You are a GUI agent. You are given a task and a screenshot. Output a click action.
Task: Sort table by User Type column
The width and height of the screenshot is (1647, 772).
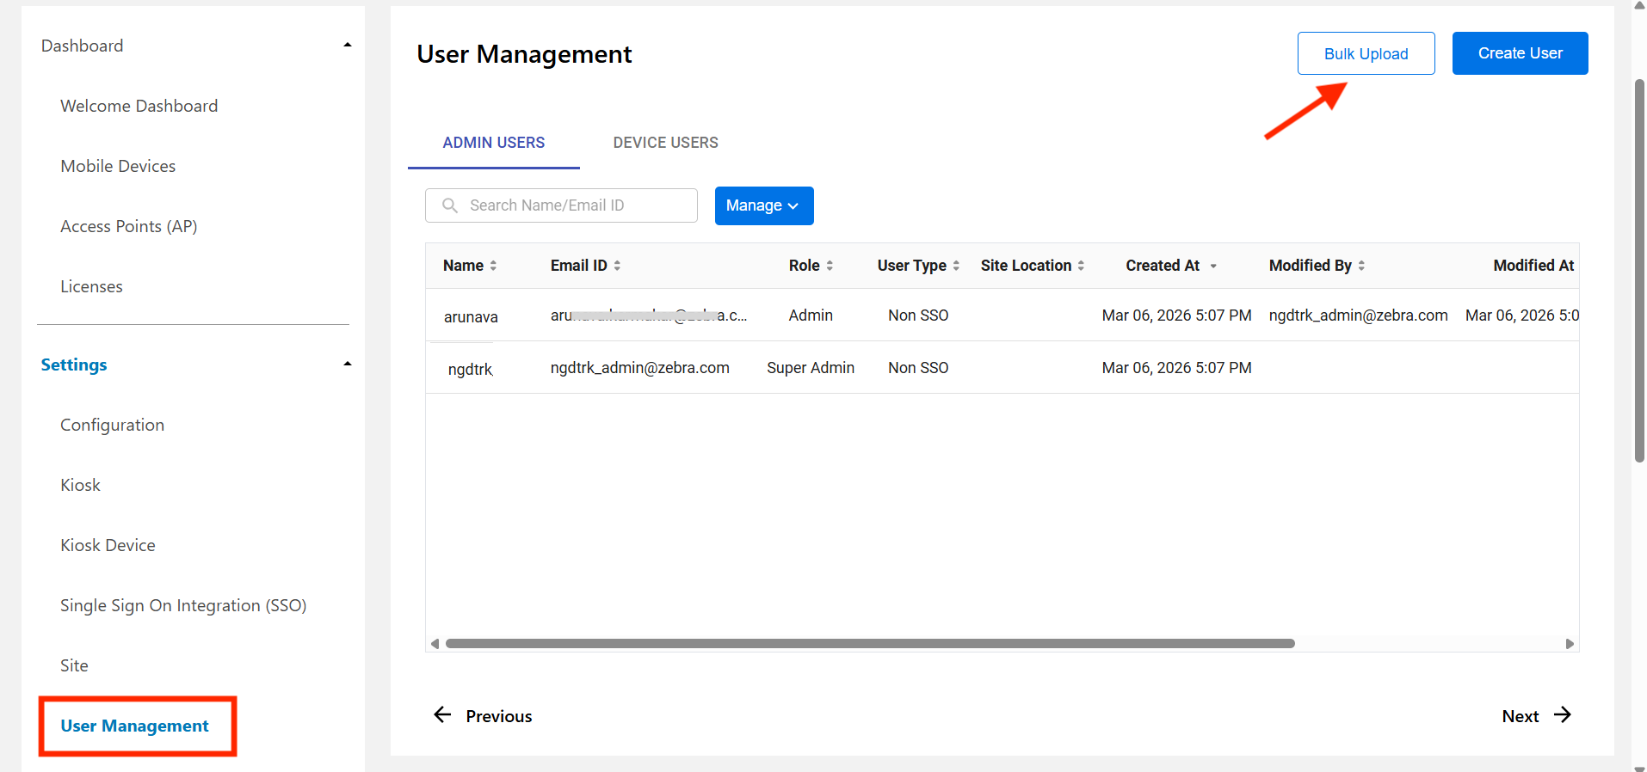(956, 266)
